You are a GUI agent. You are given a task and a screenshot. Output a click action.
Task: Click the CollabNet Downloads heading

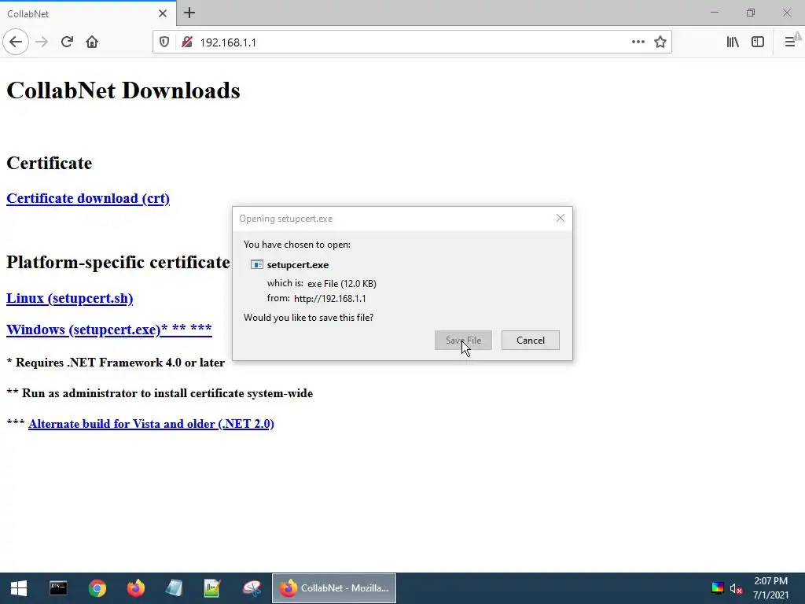(x=123, y=90)
